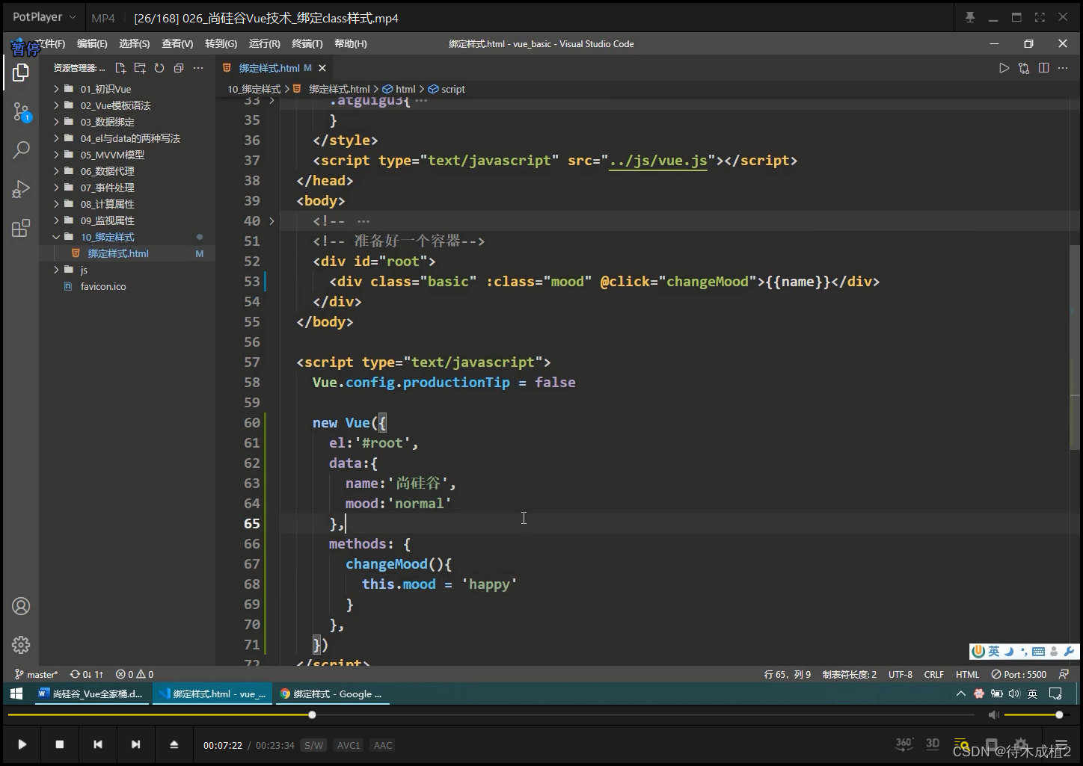Toggle PotPlayer fullscreen mode

click(x=1040, y=17)
